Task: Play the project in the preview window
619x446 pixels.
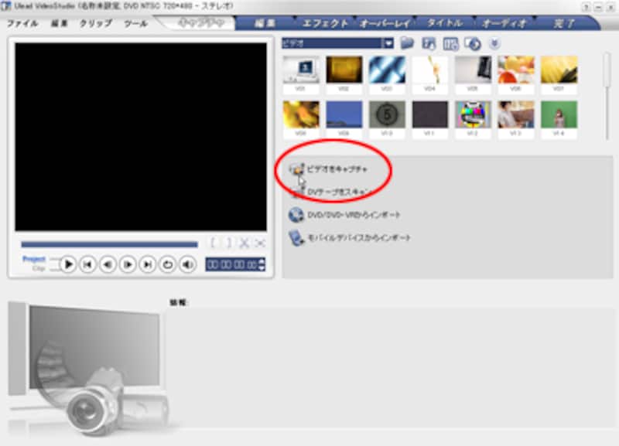Action: click(x=68, y=264)
